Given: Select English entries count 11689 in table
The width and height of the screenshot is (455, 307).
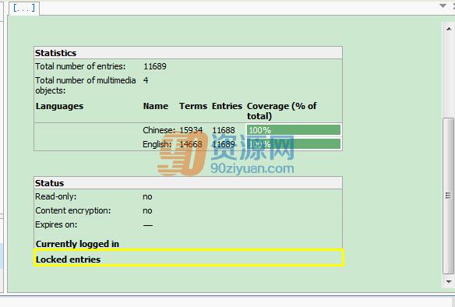Looking at the screenshot, I should (x=224, y=144).
